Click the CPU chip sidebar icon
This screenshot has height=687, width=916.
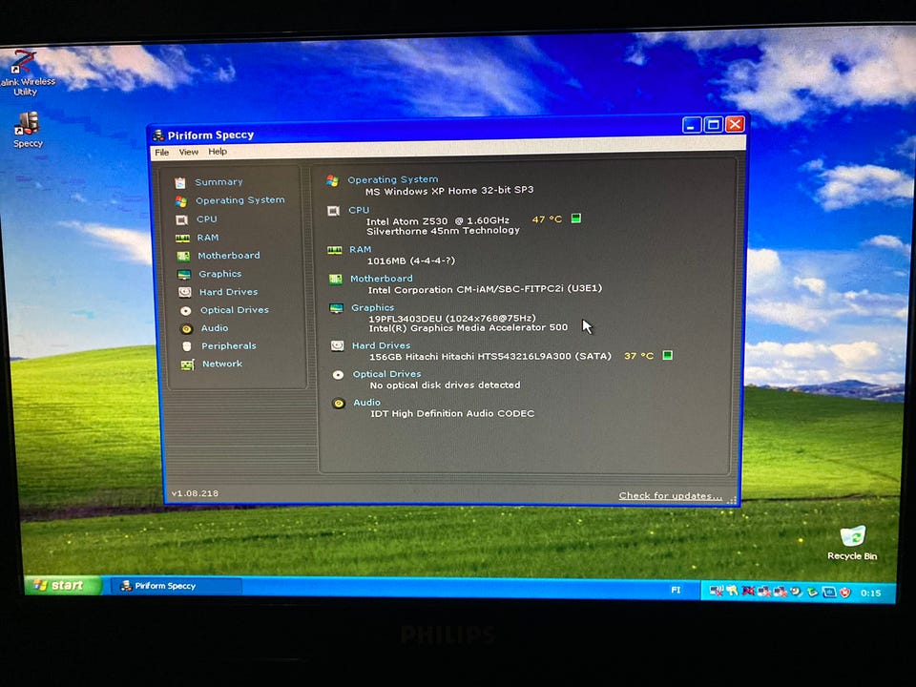[x=181, y=219]
